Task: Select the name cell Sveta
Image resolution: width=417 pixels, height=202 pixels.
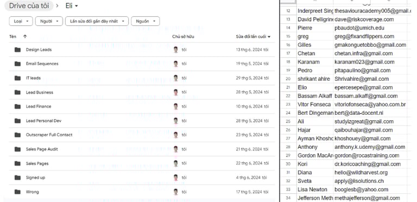Action: 315,181
